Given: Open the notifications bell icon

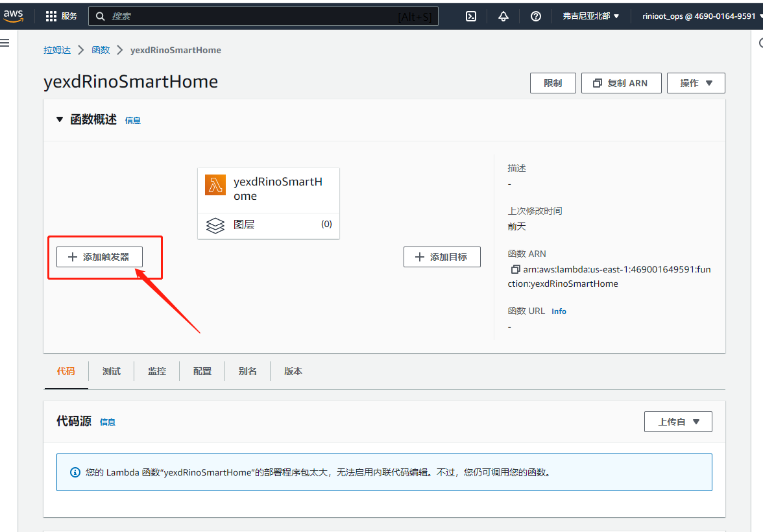Looking at the screenshot, I should click(503, 16).
